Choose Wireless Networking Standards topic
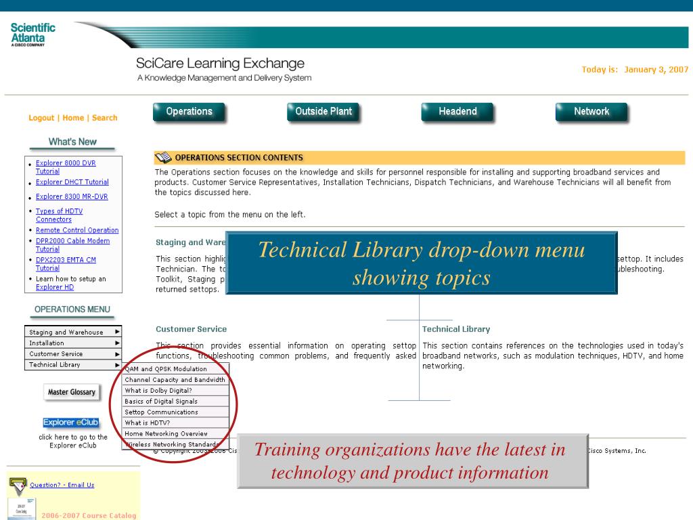The height and width of the screenshot is (520, 693). pyautogui.click(x=175, y=444)
